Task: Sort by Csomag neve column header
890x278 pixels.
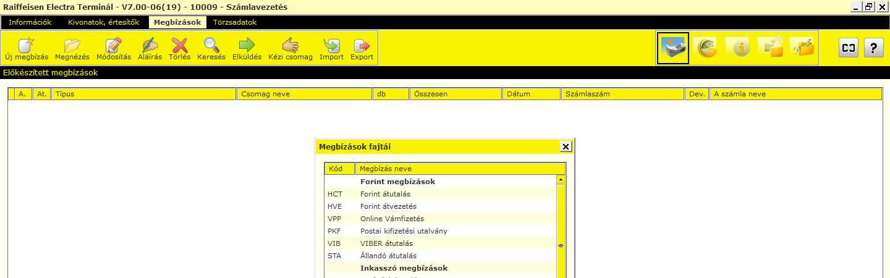Action: click(x=305, y=94)
